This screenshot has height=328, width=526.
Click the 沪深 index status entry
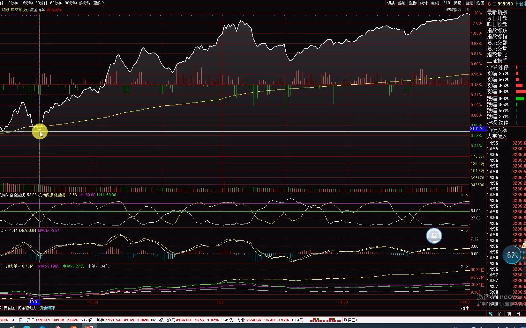(x=200, y=320)
